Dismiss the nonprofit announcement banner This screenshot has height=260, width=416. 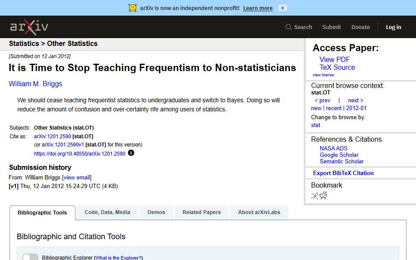283,8
